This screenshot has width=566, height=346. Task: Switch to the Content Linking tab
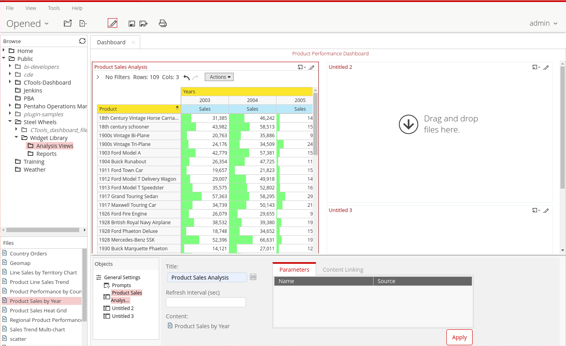(343, 270)
